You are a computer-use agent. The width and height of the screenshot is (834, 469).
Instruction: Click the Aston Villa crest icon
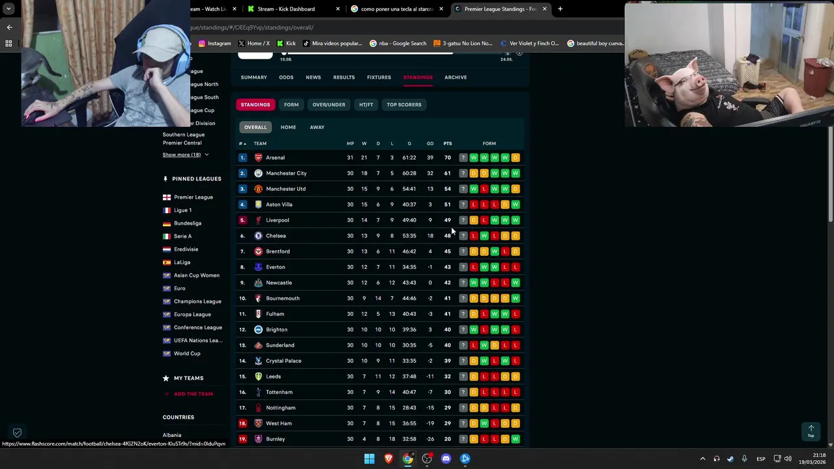pos(259,205)
